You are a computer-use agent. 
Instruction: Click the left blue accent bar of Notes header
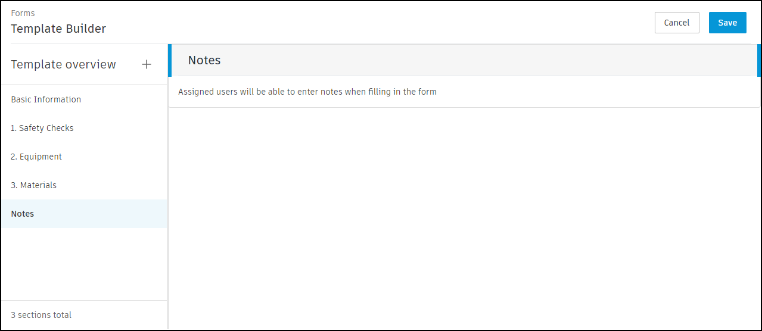[x=170, y=60]
